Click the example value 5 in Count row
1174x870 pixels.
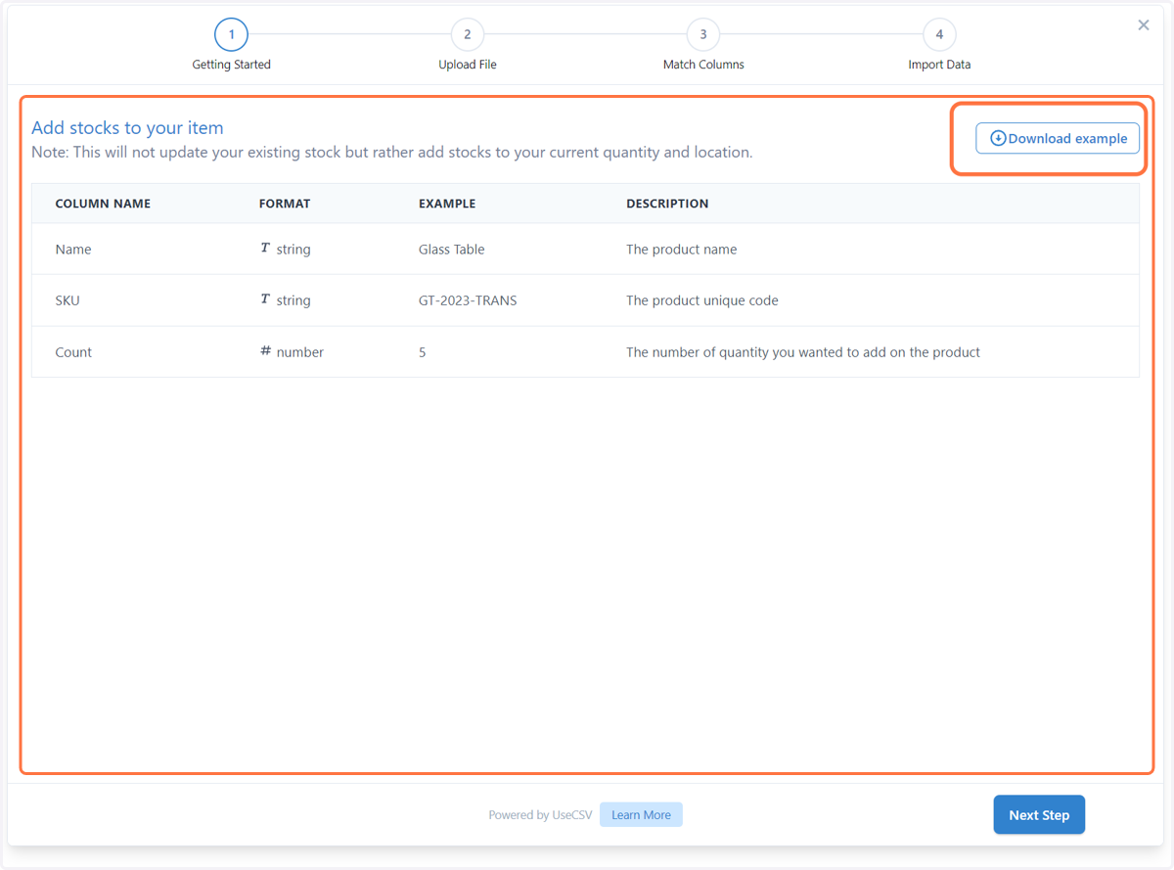423,352
